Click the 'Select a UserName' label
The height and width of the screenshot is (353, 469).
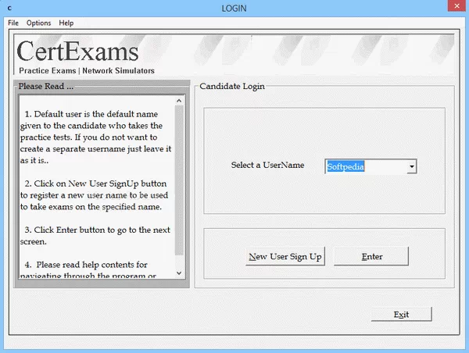coord(267,165)
